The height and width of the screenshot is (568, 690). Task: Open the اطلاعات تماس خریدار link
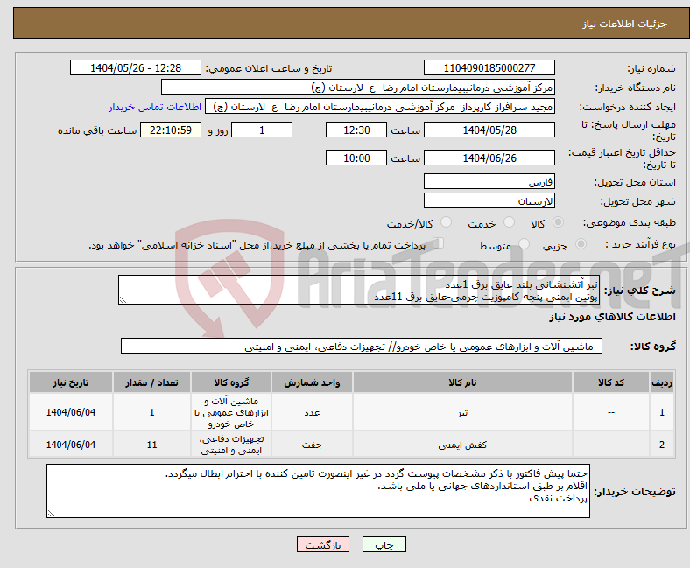point(155,107)
